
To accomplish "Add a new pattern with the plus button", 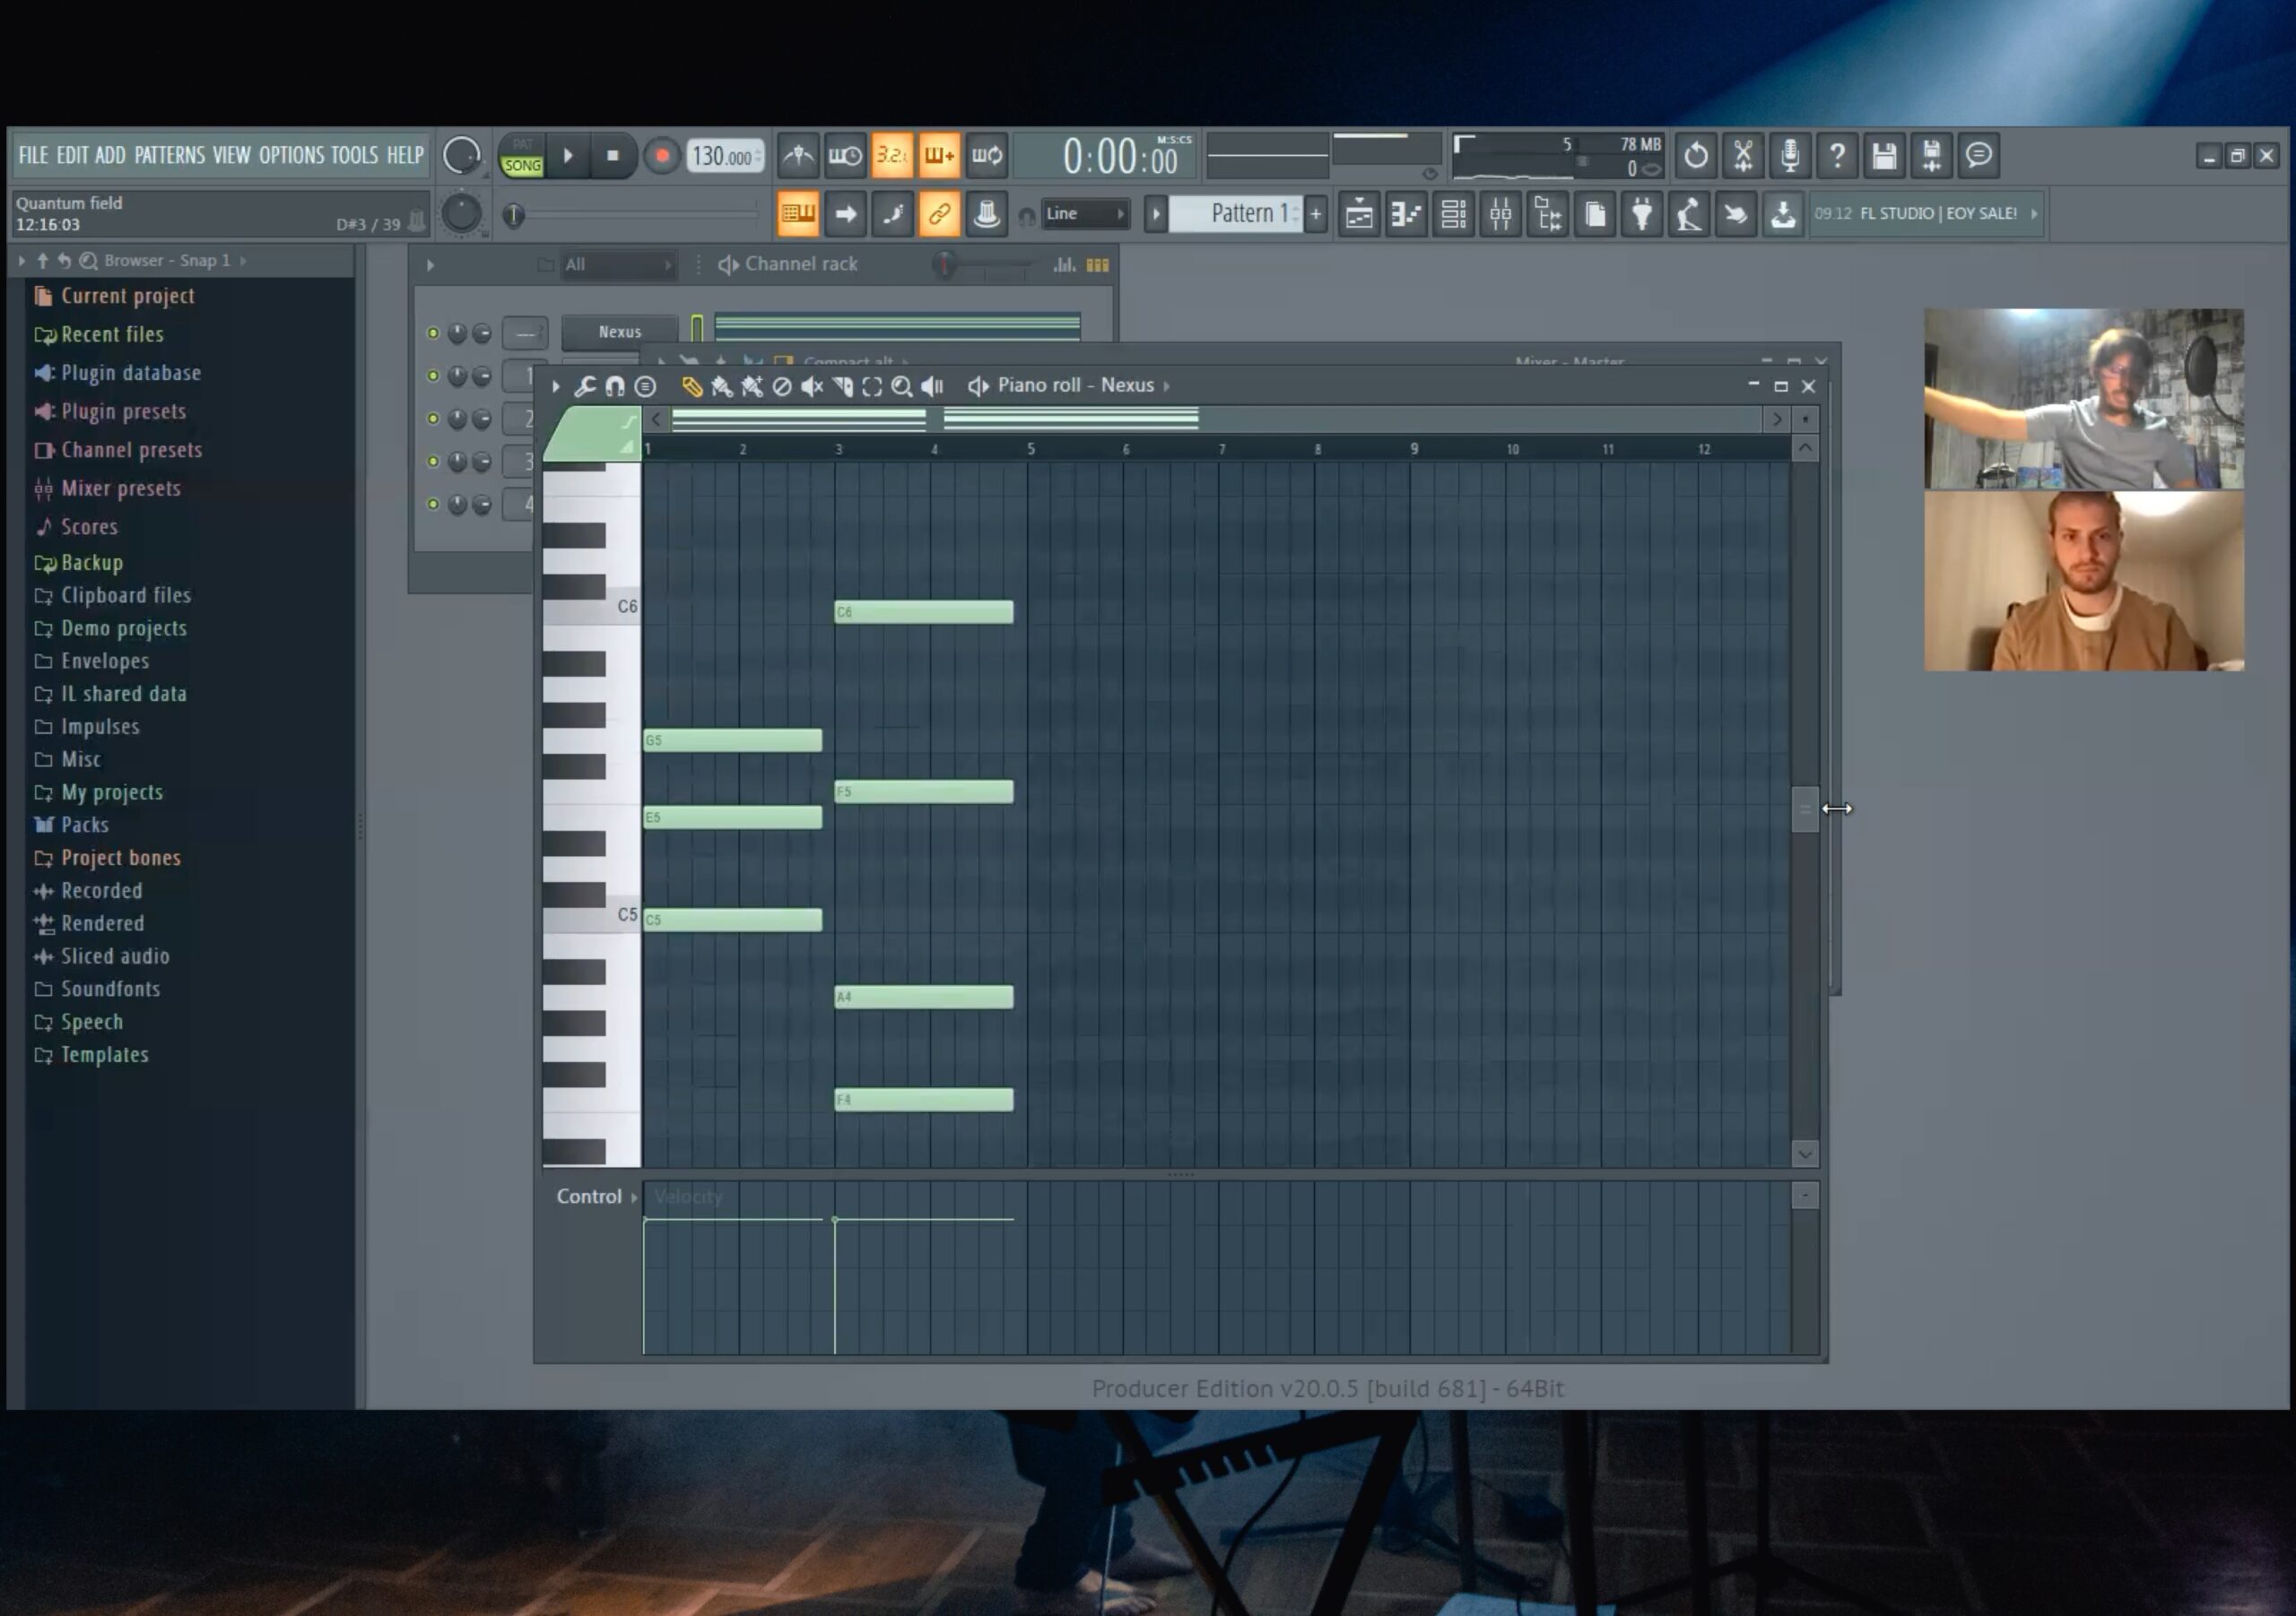I will [x=1316, y=214].
